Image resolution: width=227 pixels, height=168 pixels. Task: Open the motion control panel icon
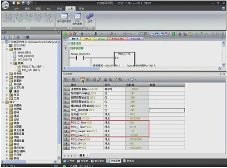point(64,18)
